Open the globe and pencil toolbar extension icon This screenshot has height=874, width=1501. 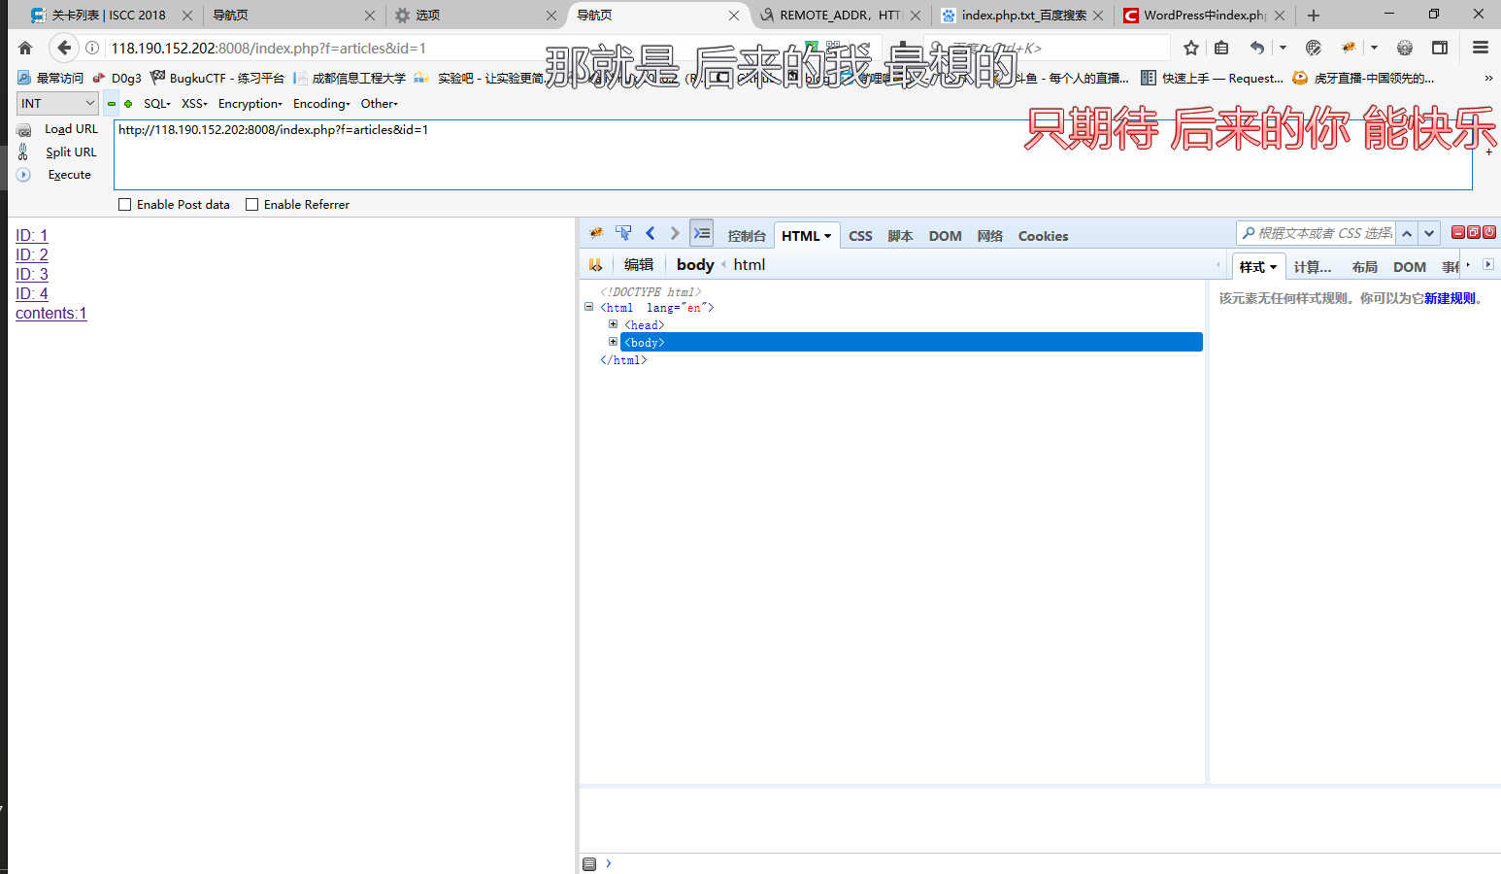point(1314,48)
